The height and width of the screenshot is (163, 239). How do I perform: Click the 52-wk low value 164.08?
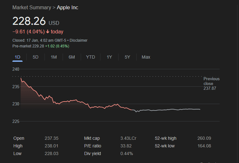tap(204, 146)
